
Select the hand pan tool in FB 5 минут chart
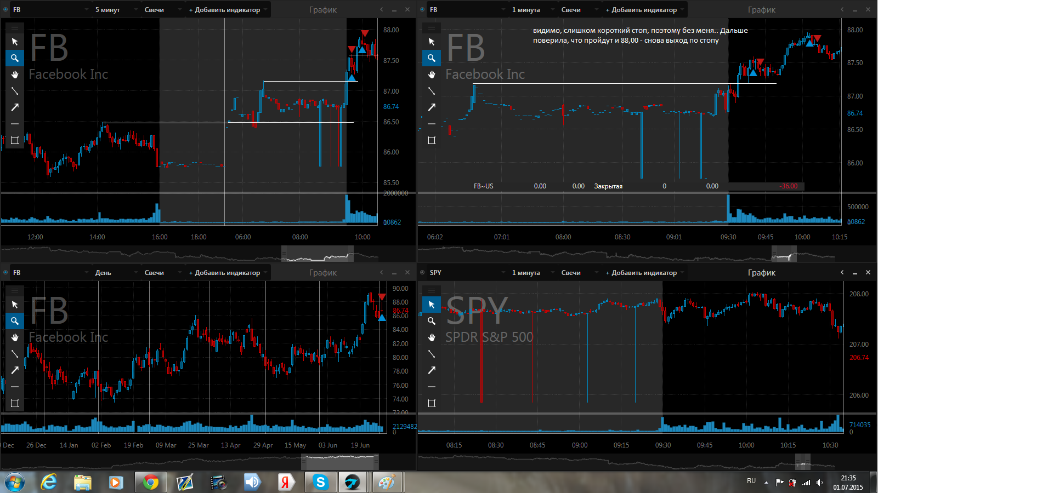pyautogui.click(x=15, y=74)
